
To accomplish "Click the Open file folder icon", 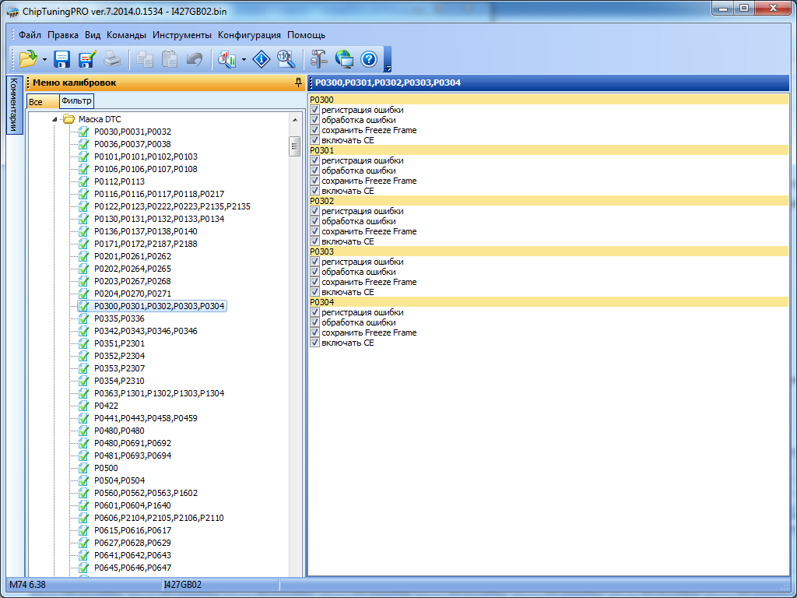I will (x=28, y=58).
